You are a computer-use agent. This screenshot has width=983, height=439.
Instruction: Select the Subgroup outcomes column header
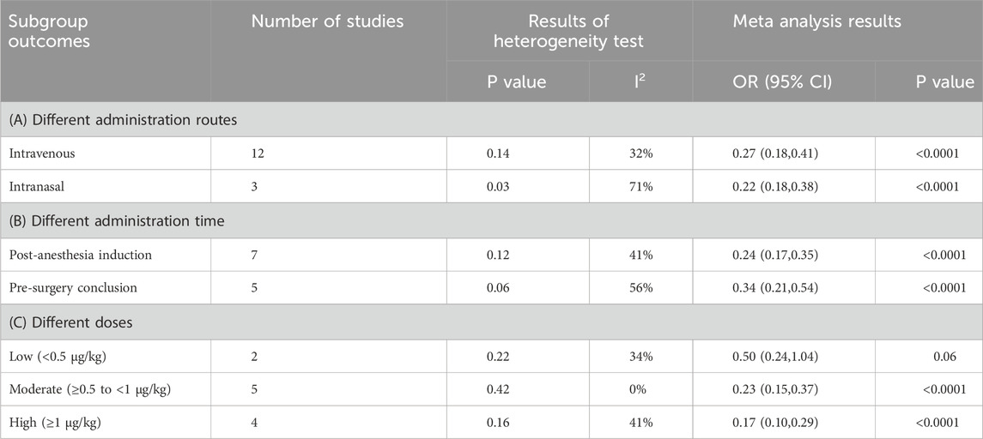(x=50, y=31)
